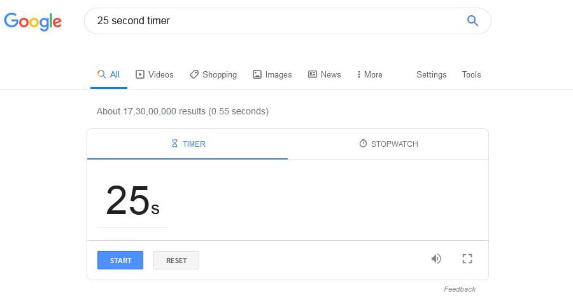Viewport: 573px width, 298px height.
Task: Expand the More options menu
Action: coord(370,74)
